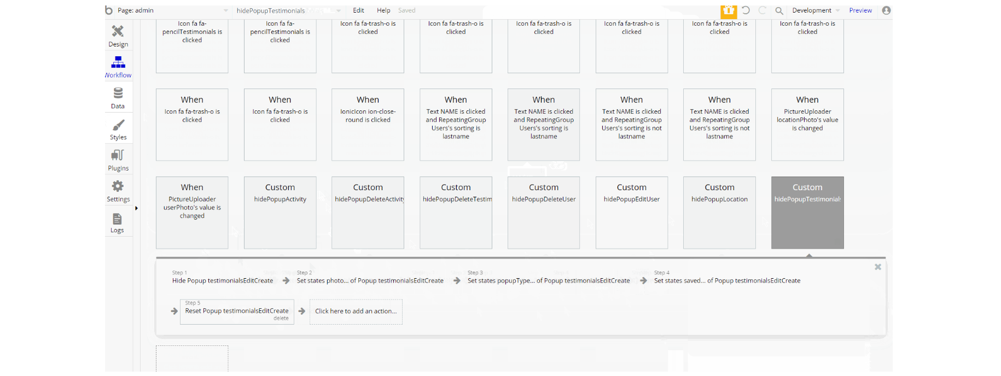Open the Logs icon

point(117,219)
